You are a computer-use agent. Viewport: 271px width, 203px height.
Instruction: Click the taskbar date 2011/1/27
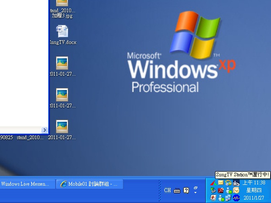click(x=254, y=198)
